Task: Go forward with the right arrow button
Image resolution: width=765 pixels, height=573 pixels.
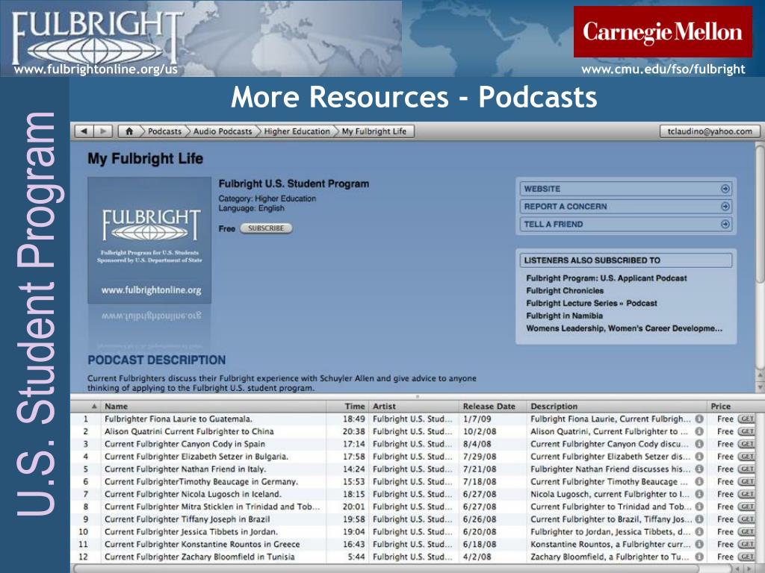Action: click(x=102, y=131)
